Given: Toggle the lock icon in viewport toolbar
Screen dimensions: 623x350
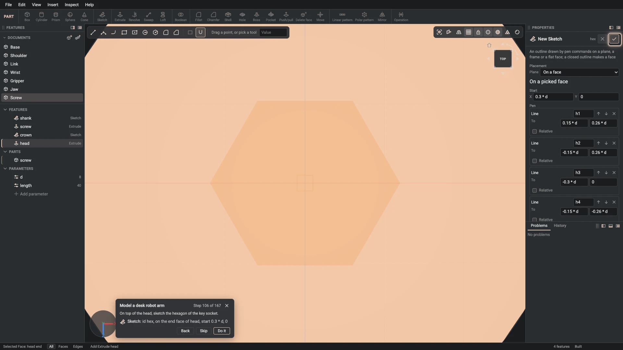Looking at the screenshot, I should [478, 32].
